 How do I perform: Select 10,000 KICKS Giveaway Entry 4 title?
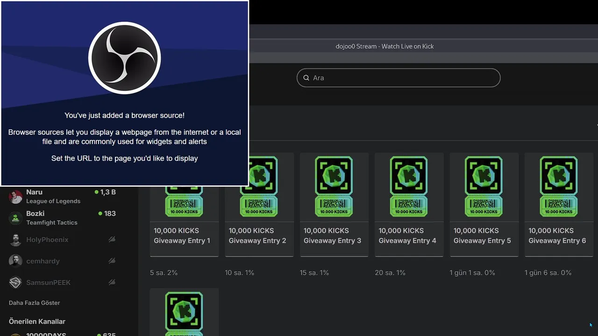(407, 236)
